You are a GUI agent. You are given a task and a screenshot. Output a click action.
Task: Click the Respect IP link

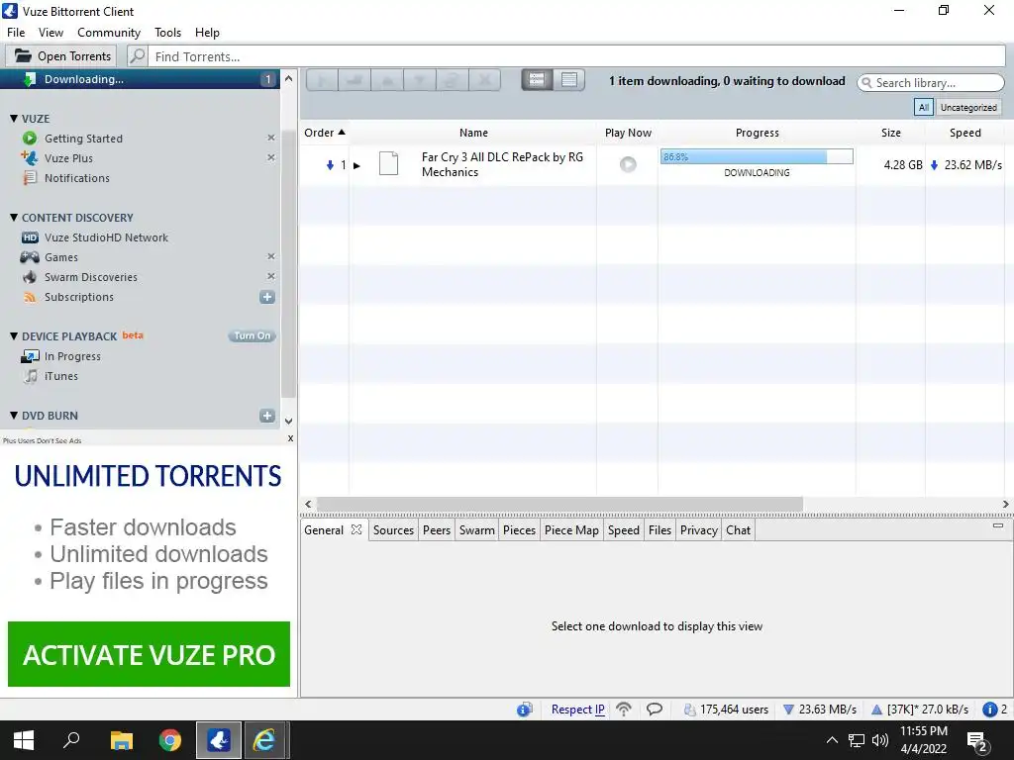coord(577,710)
